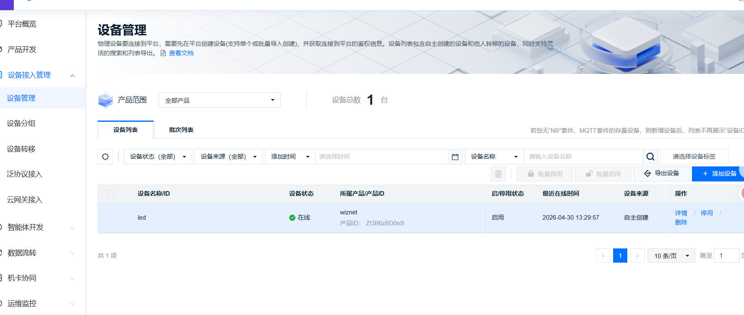Open the calendar date picker icon
Viewport: 744px width, 315px height.
[x=455, y=157]
